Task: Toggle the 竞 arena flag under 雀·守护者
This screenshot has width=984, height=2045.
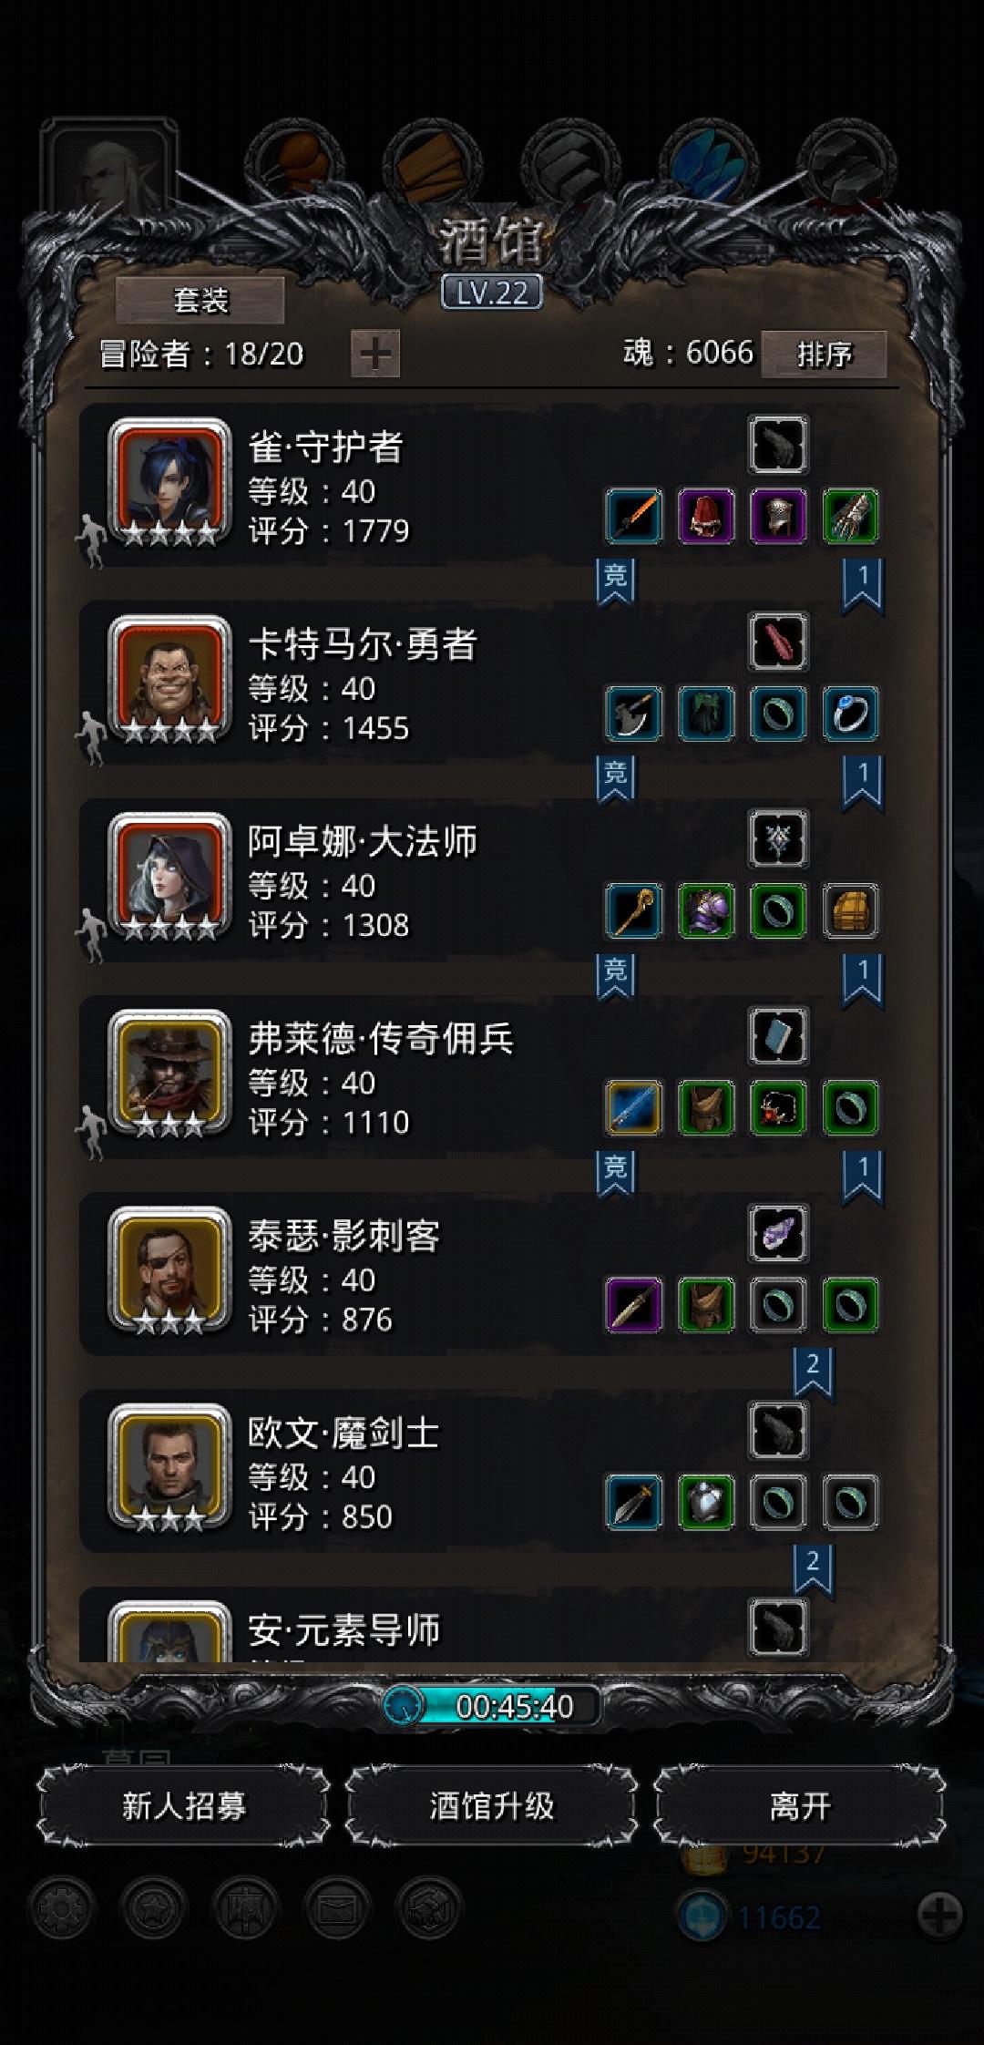Action: click(616, 581)
